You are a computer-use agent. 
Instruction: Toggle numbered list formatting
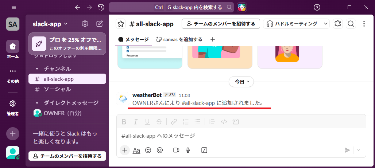click(x=186, y=122)
